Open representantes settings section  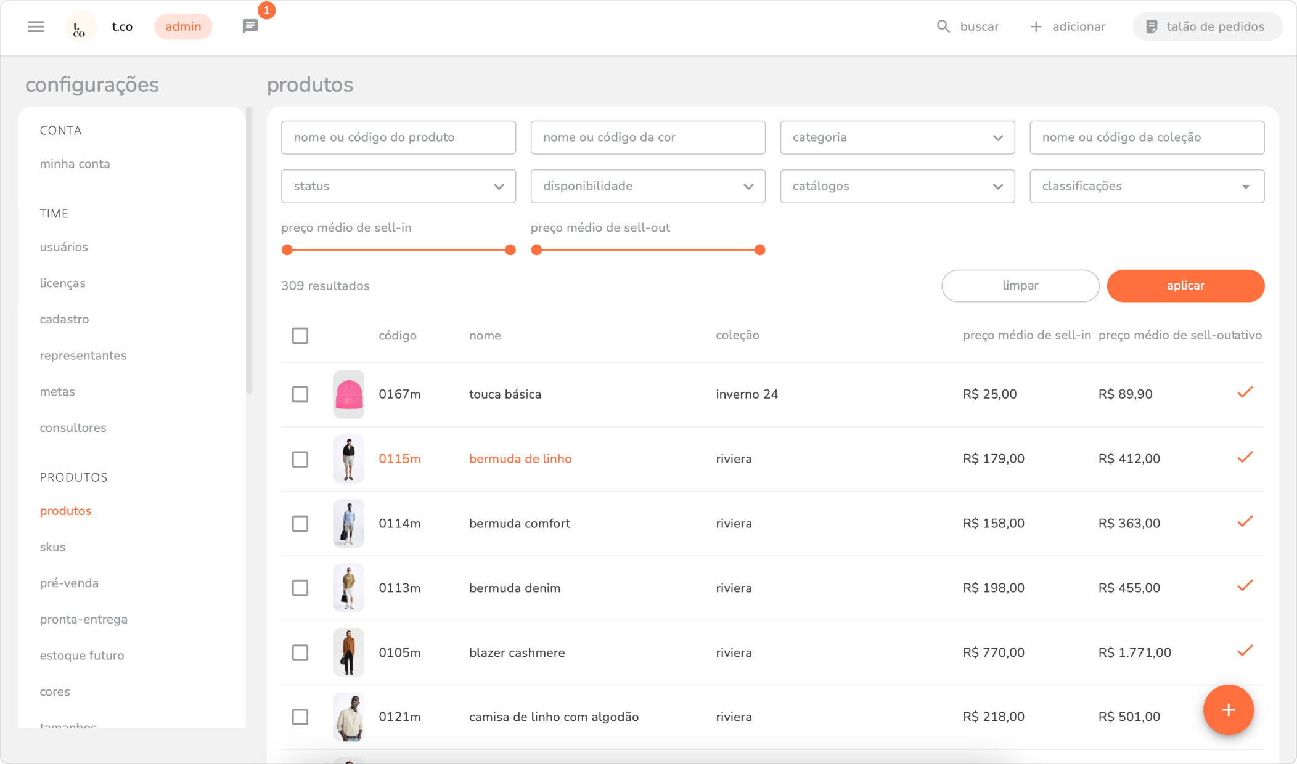(83, 356)
